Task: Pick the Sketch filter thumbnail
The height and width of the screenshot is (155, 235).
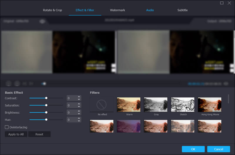Action: (183, 105)
